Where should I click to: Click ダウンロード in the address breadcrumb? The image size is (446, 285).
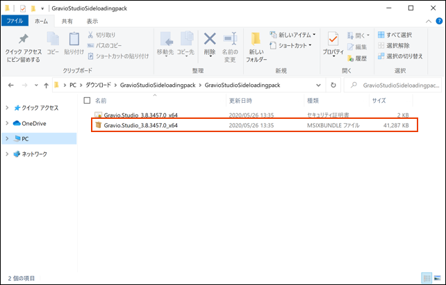pyautogui.click(x=98, y=85)
